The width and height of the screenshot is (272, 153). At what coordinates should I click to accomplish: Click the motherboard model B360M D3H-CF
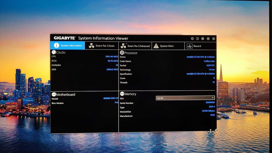[111, 98]
